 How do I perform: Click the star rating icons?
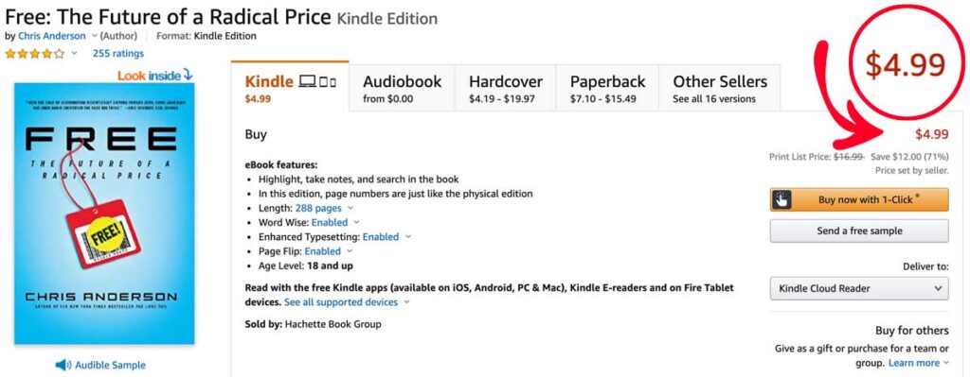click(35, 54)
